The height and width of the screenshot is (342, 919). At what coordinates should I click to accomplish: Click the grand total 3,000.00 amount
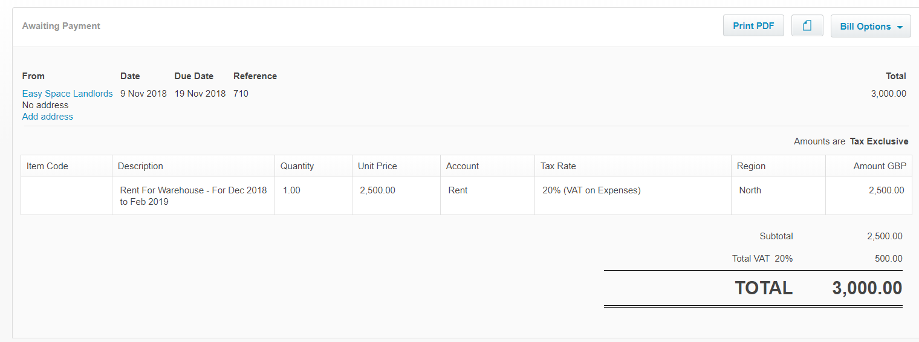point(867,288)
